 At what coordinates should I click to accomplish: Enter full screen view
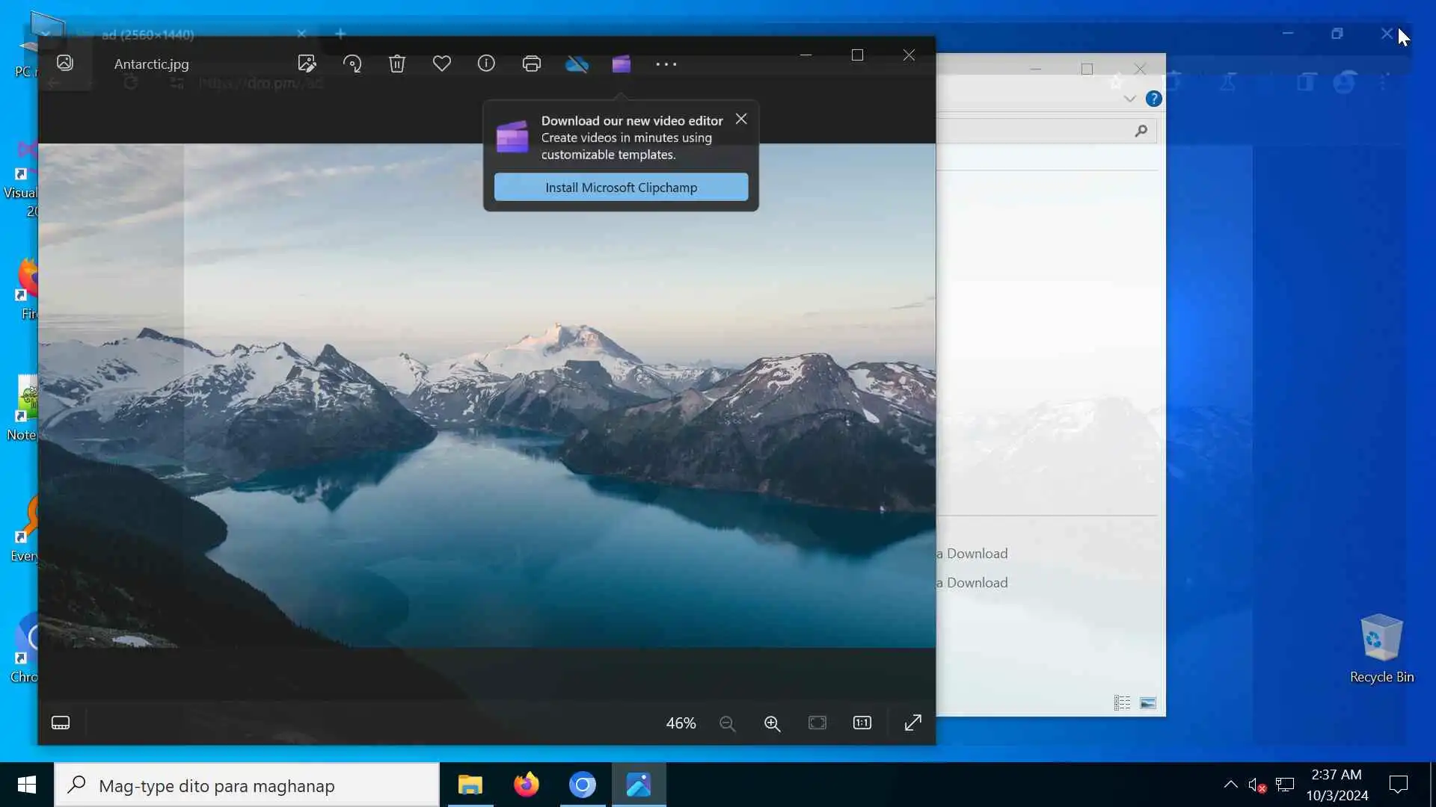click(912, 723)
